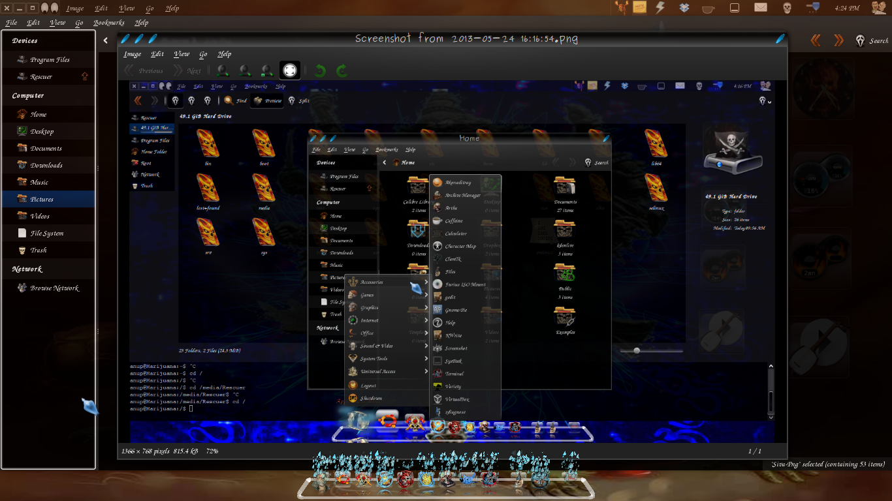Go to Next image in viewer
This screenshot has height=501, width=892.
click(x=187, y=70)
